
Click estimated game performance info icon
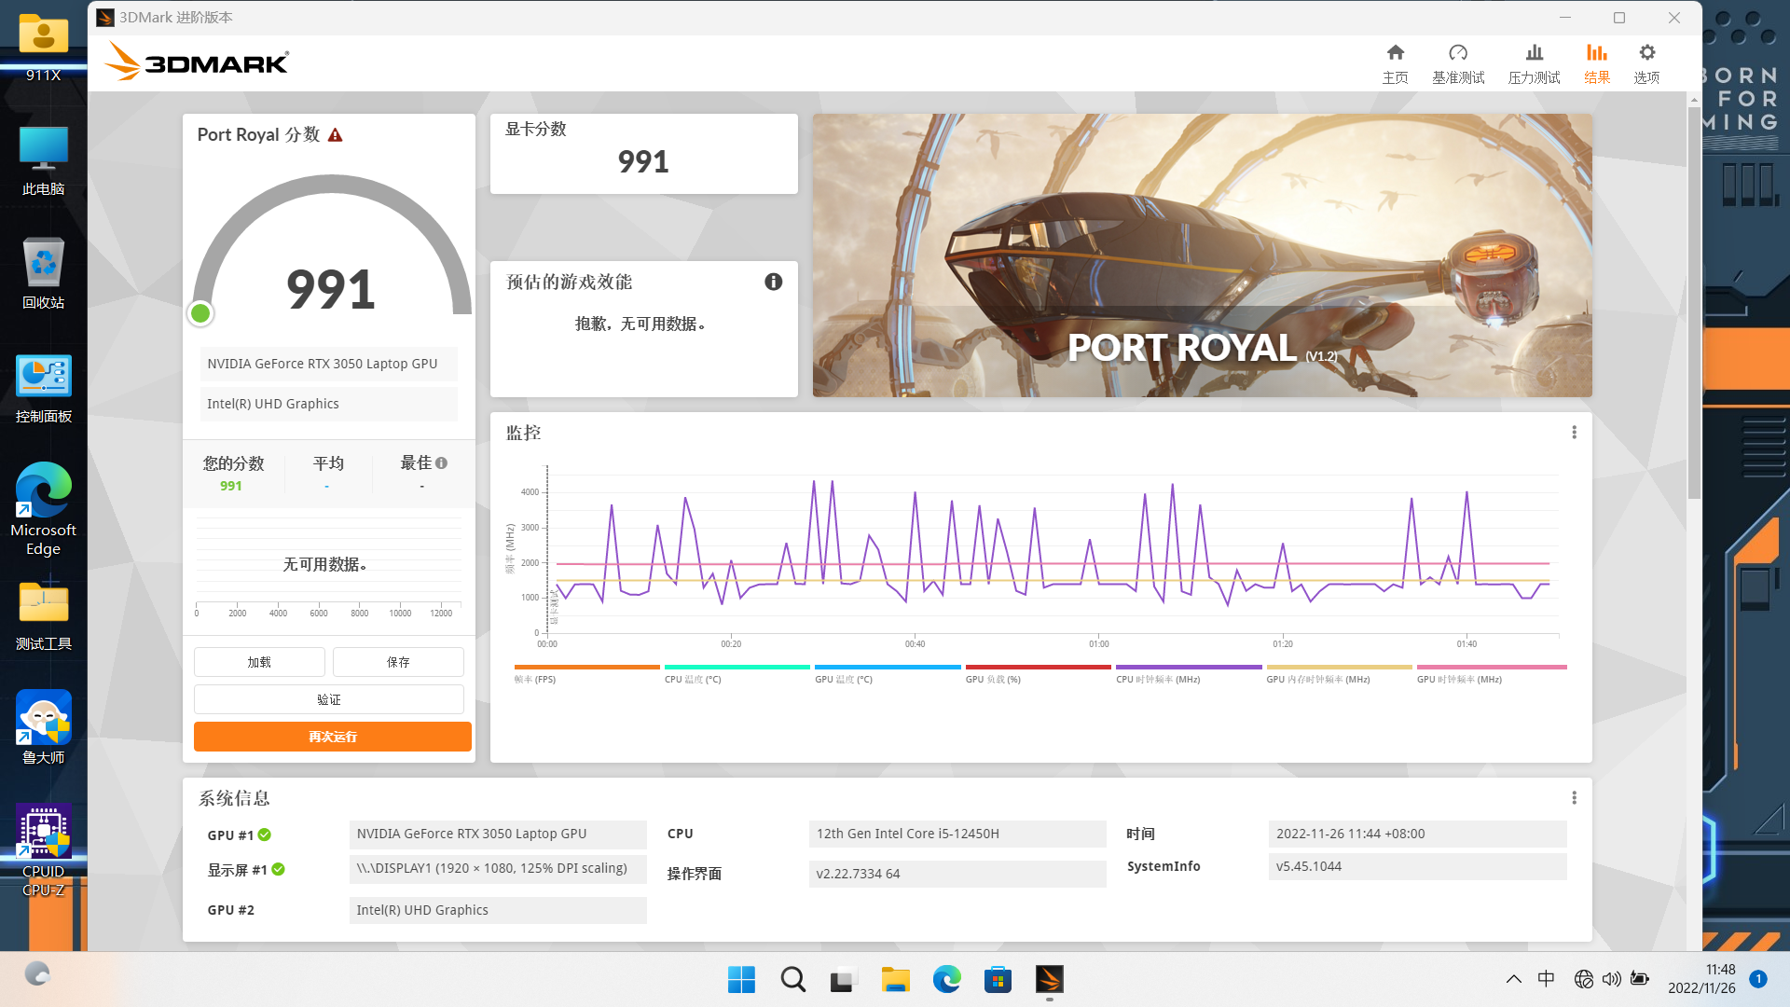tap(773, 282)
